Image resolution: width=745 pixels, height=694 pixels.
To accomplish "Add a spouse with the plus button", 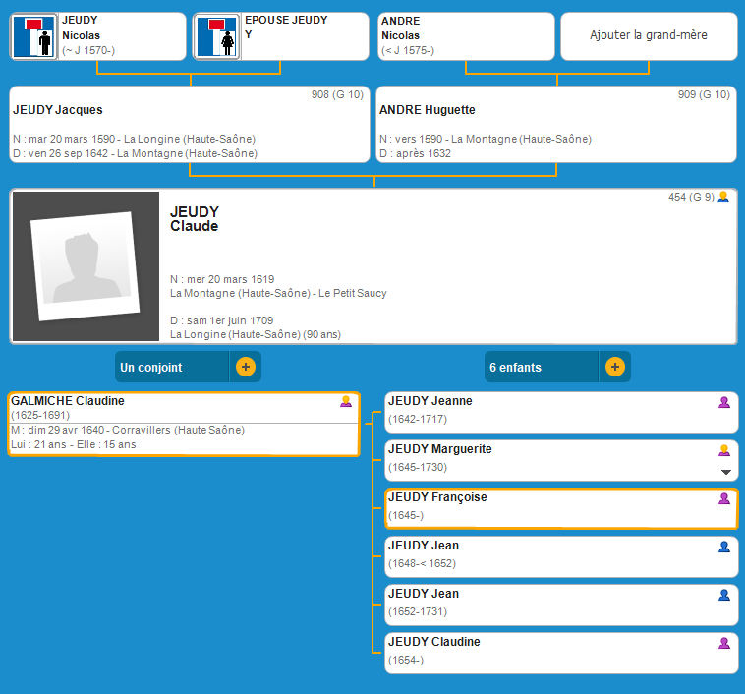I will tap(245, 367).
